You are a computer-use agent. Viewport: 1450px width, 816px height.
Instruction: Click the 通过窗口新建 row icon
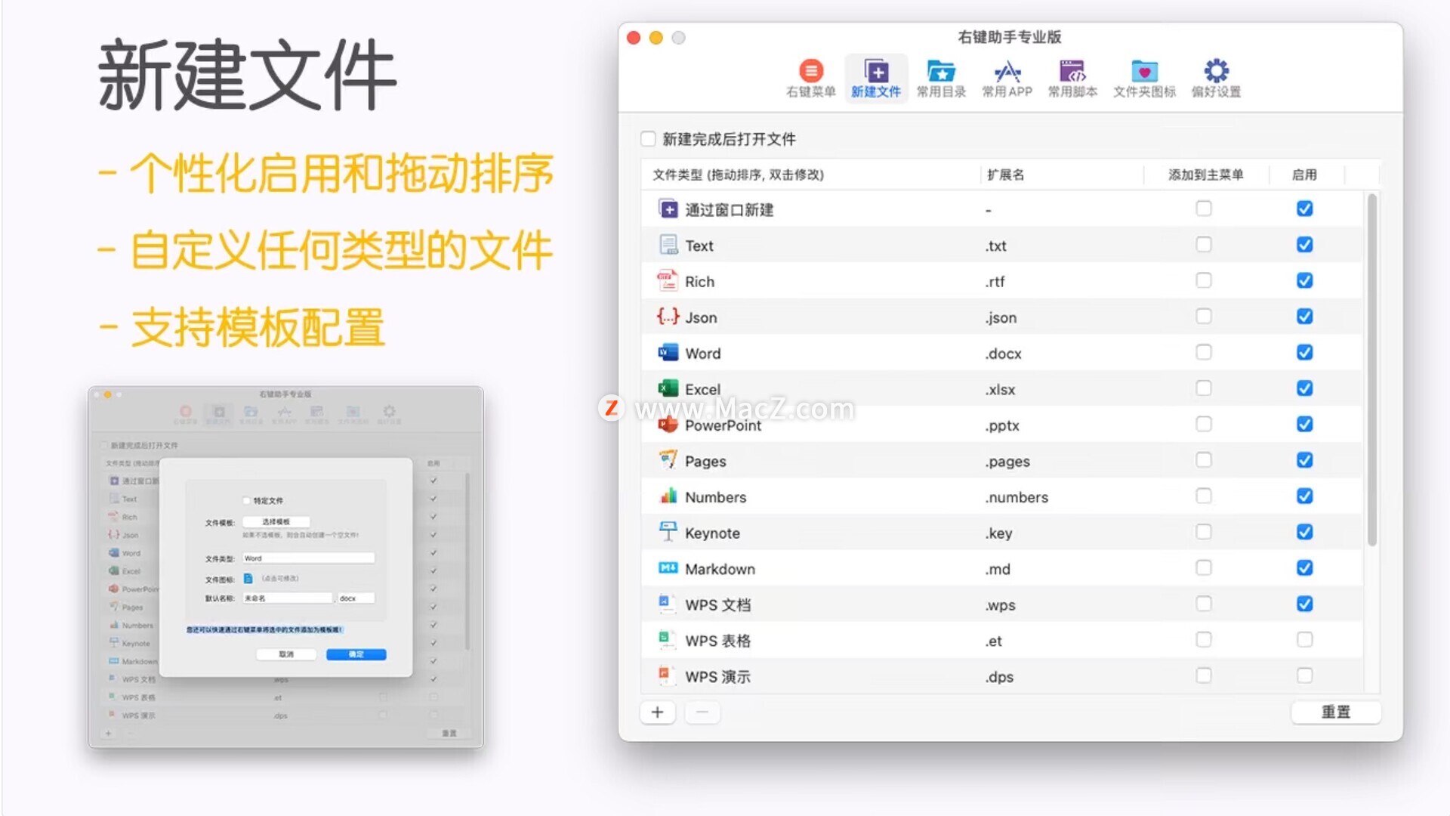pyautogui.click(x=668, y=209)
